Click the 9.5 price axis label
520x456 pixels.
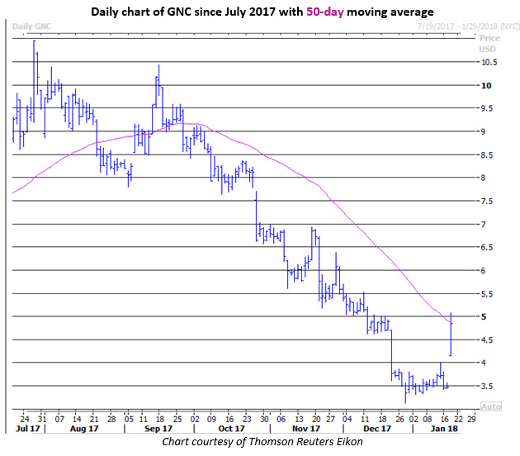pyautogui.click(x=487, y=108)
